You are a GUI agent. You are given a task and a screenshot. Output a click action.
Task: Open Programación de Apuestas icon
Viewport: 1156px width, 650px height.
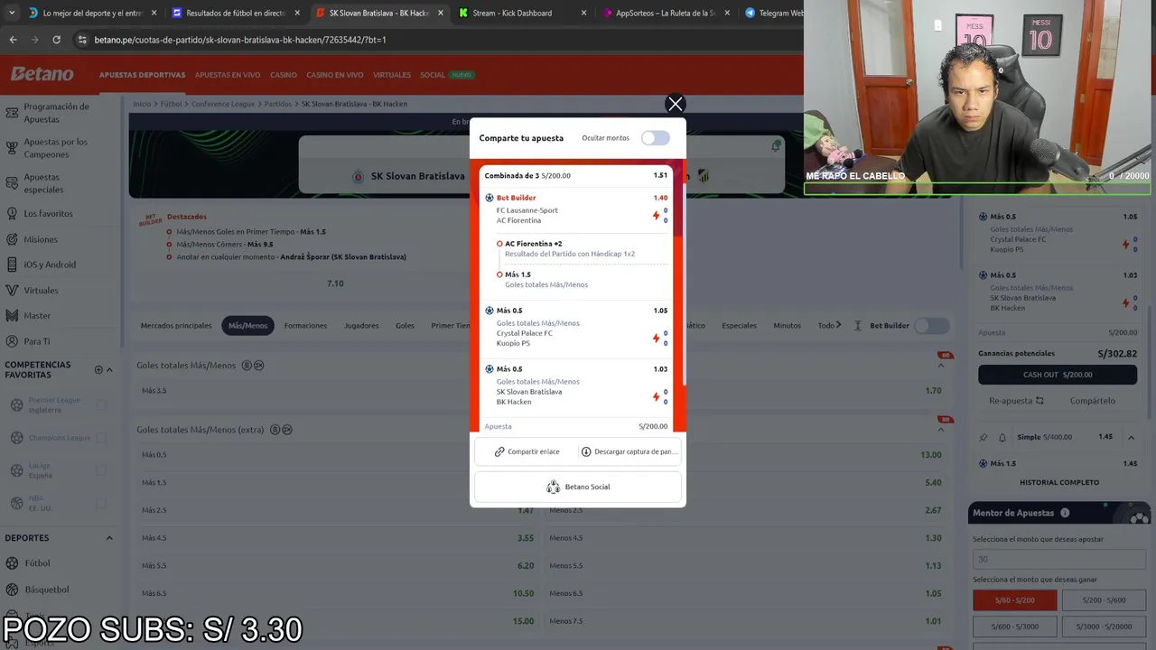[12, 113]
